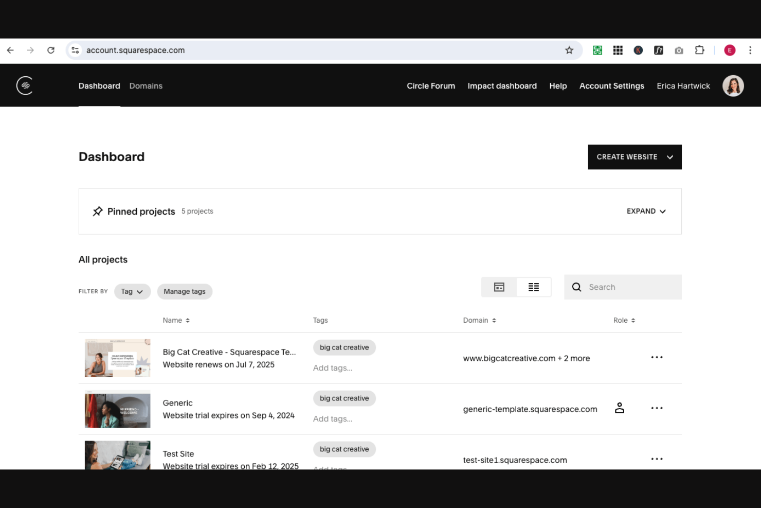Click the bookmark star in the address bar
This screenshot has height=508, width=761.
569,50
